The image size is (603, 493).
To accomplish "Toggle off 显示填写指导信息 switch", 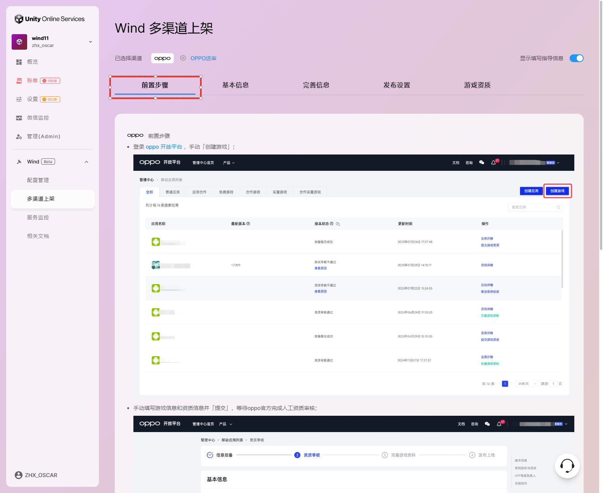I will [576, 58].
